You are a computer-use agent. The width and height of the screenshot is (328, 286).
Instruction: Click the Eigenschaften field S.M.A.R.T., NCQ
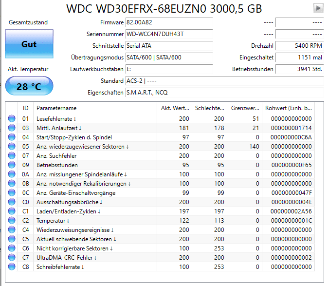point(224,93)
